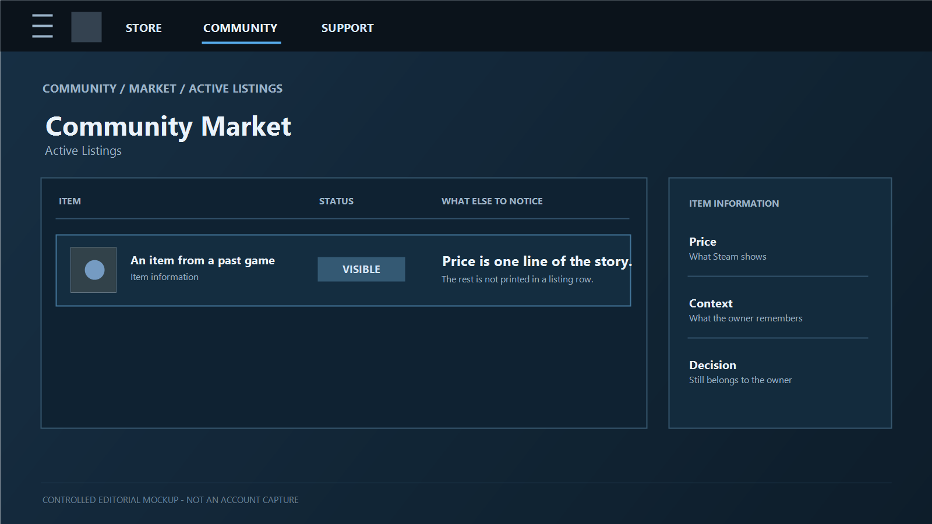Click the WHAT ELSE TO NOTICE header

492,201
